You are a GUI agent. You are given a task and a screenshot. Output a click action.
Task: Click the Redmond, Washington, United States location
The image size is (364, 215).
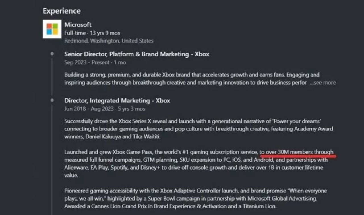(109, 41)
